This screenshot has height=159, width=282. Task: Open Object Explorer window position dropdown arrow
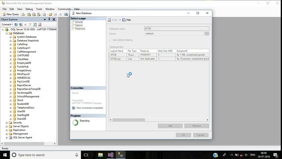pyautogui.click(x=45, y=19)
